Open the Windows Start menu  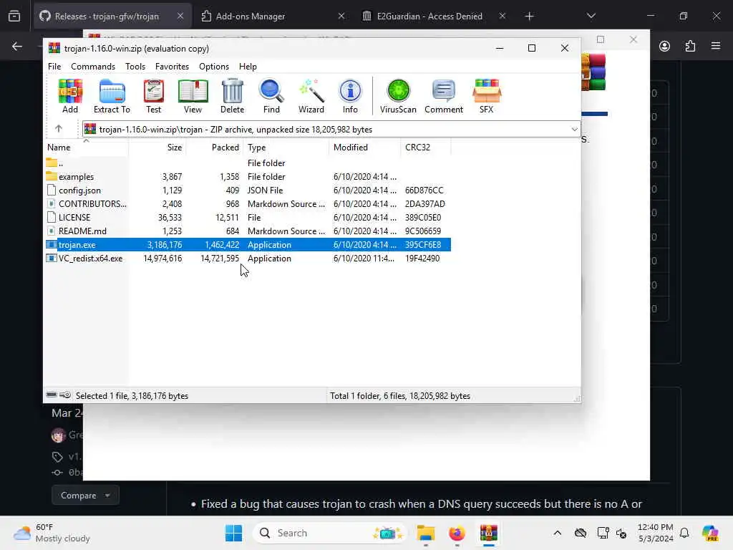point(233,533)
